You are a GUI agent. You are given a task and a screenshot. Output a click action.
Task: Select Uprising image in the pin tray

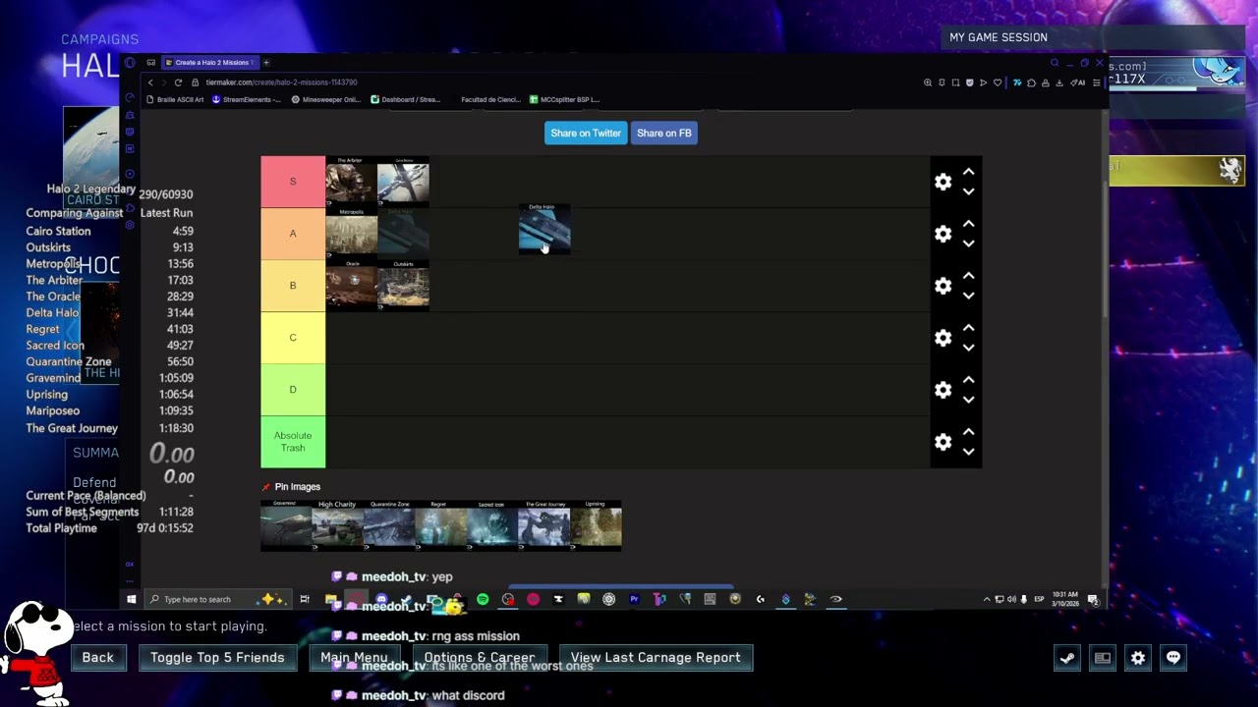(x=596, y=525)
